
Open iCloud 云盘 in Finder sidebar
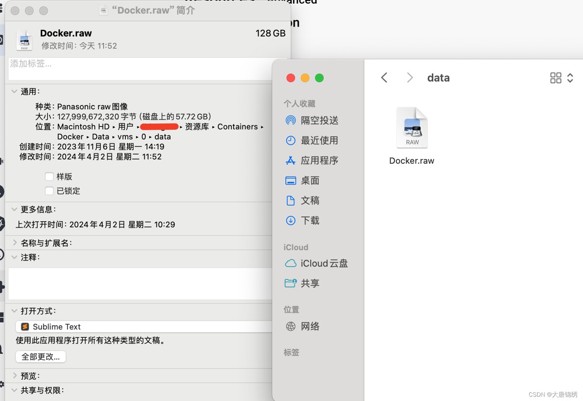coord(325,263)
